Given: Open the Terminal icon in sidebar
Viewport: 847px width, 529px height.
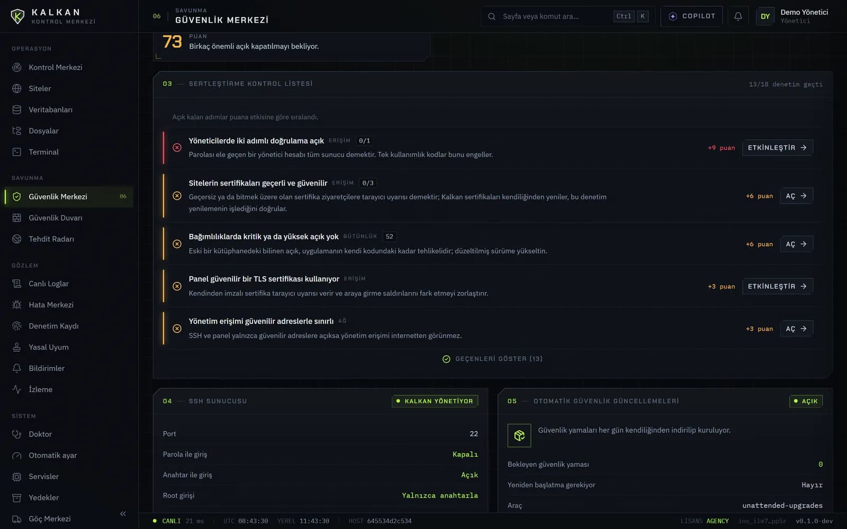Looking at the screenshot, I should [17, 152].
